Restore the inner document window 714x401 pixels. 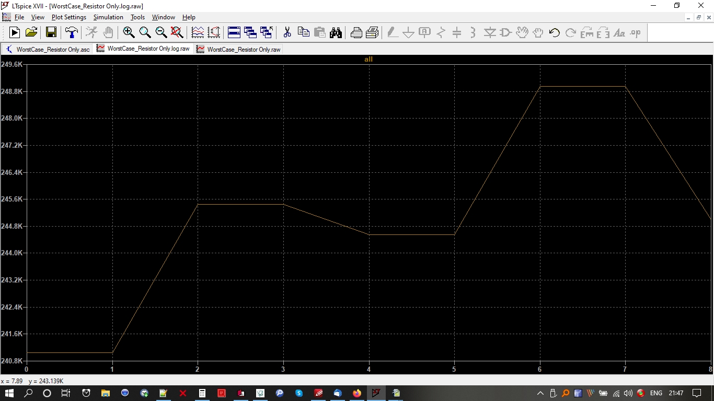pyautogui.click(x=699, y=17)
